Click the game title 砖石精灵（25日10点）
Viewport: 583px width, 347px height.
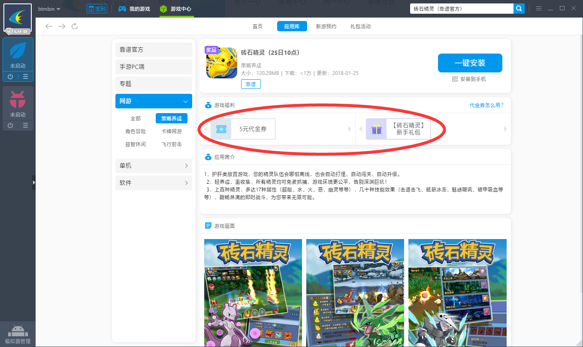pyautogui.click(x=270, y=53)
